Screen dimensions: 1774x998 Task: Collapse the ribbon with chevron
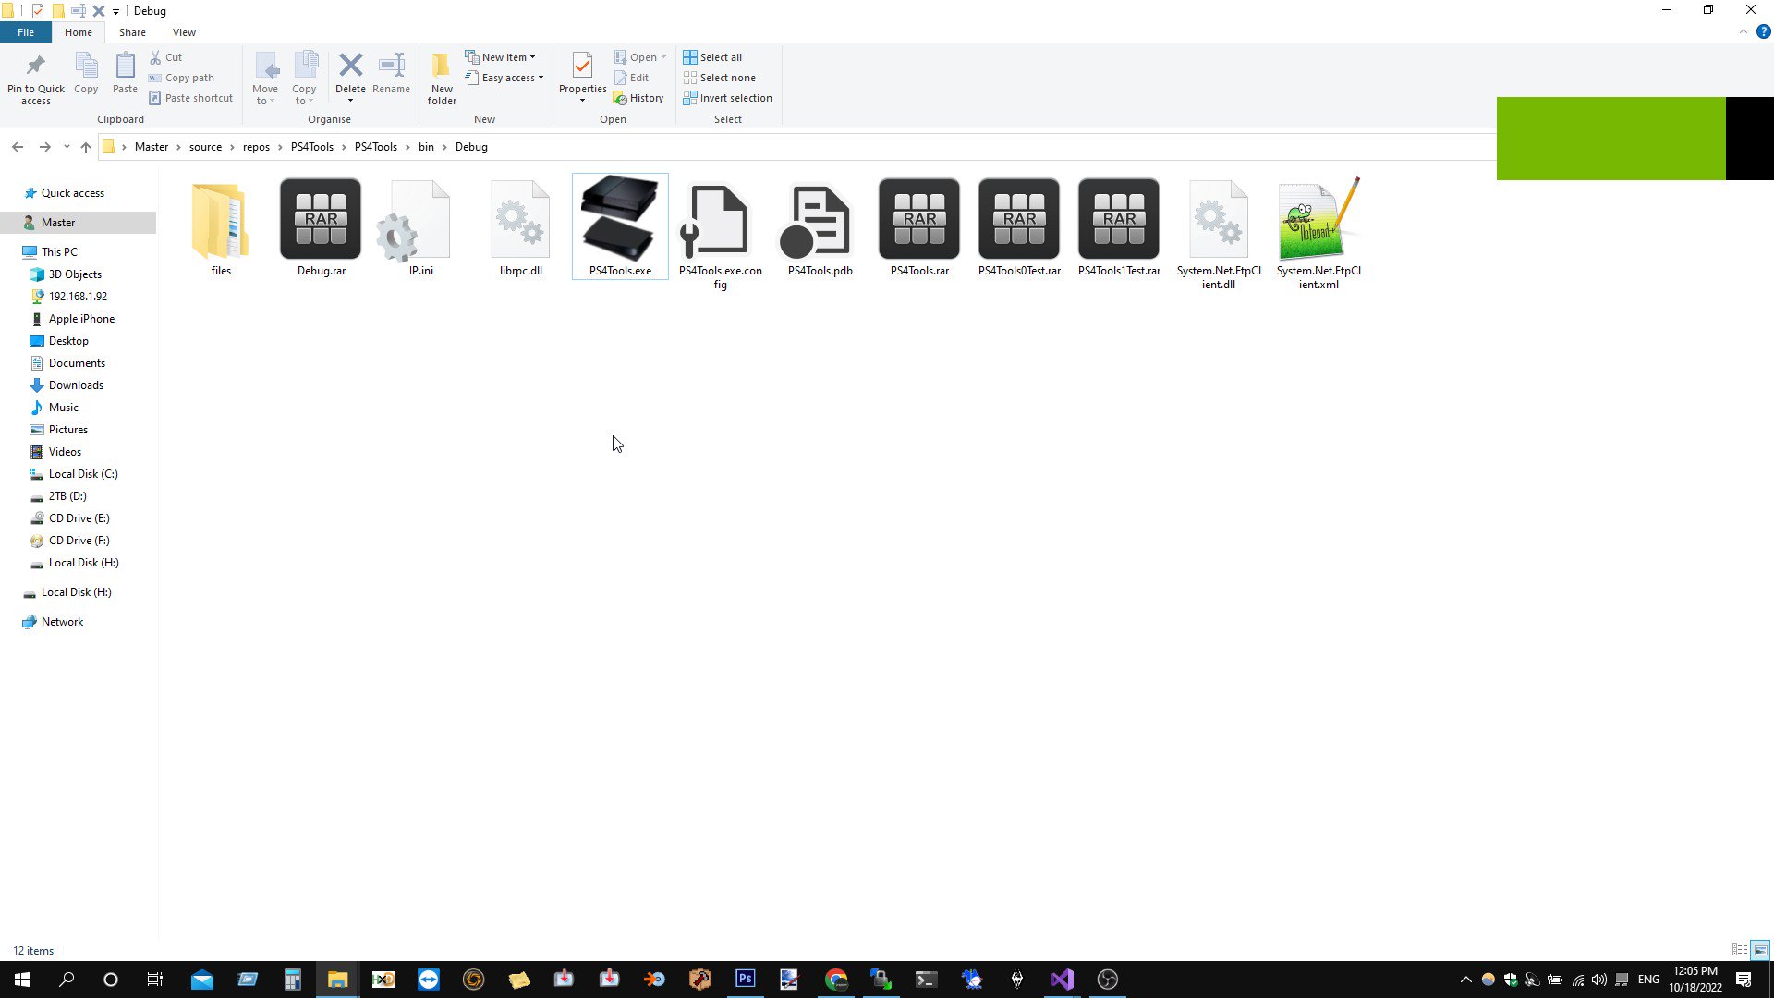click(1743, 32)
